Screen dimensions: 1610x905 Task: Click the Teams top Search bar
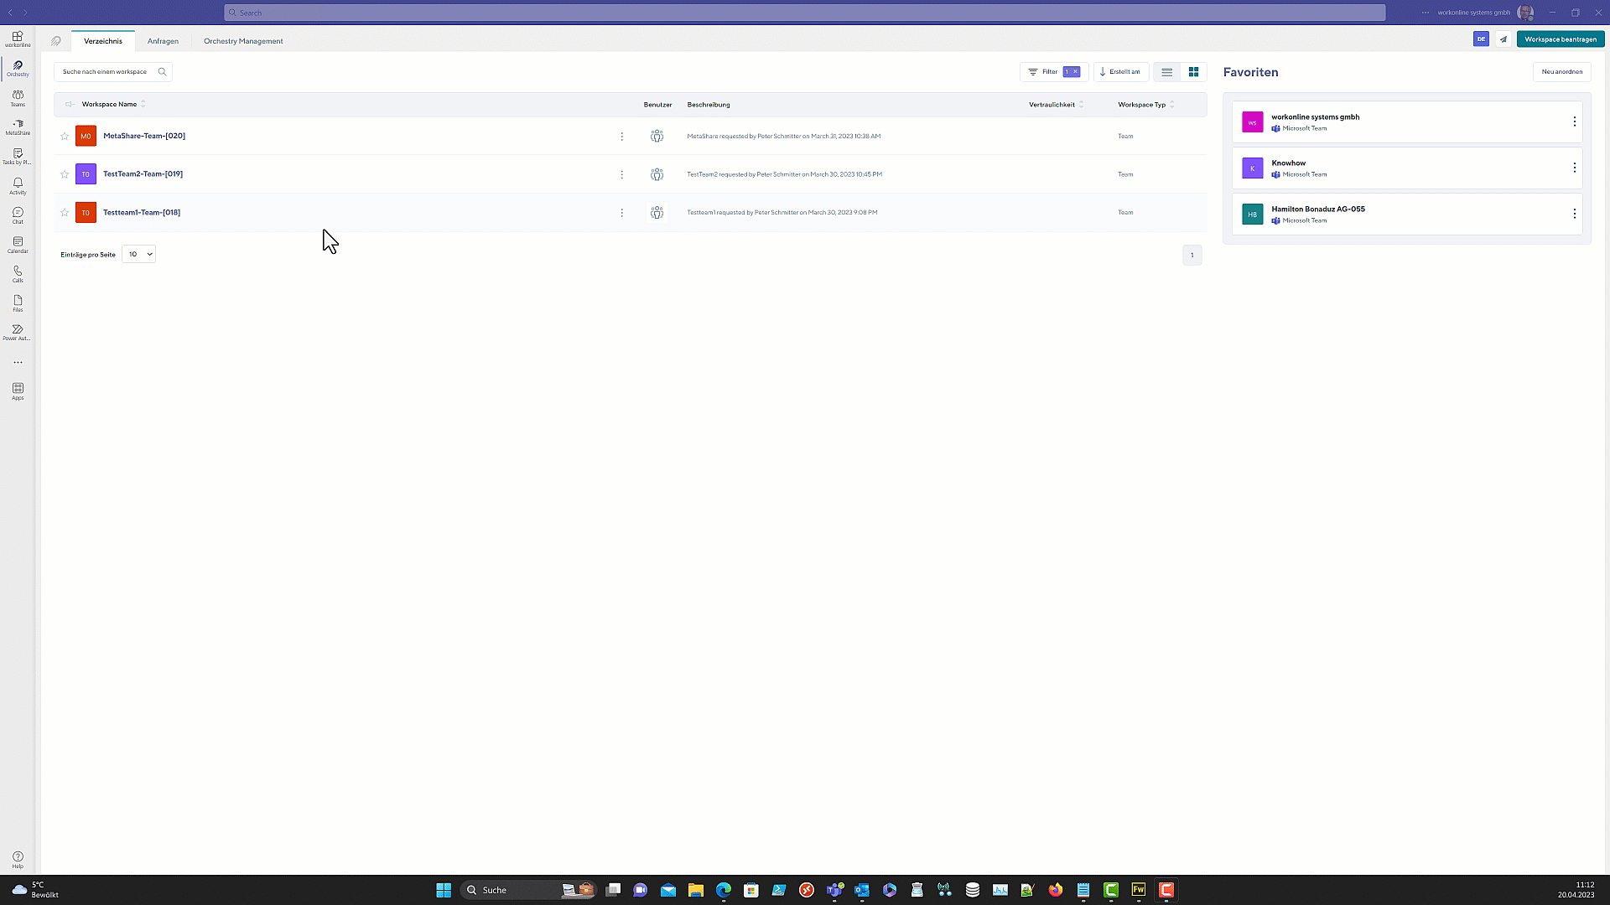[804, 13]
